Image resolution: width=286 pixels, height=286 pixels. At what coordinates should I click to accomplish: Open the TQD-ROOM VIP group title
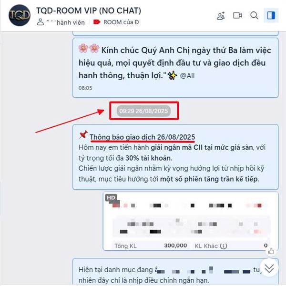pyautogui.click(x=89, y=10)
